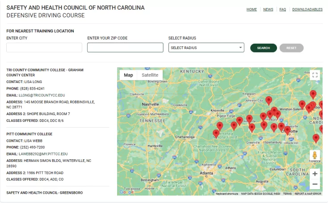This screenshot has height=203, width=328.
Task: Click the map pin above Winston-Salem
Action: click(x=313, y=94)
